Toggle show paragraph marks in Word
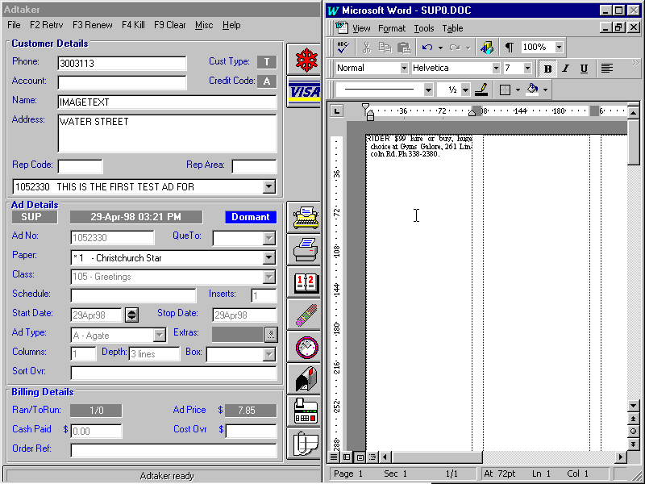This screenshot has height=484, width=645. (x=510, y=48)
